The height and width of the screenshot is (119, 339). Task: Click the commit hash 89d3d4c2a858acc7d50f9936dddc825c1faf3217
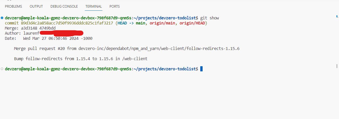67,23
